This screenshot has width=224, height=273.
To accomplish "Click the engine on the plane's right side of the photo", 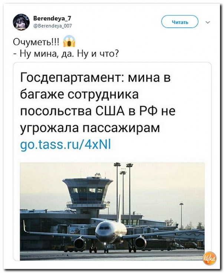I will point(140,243).
